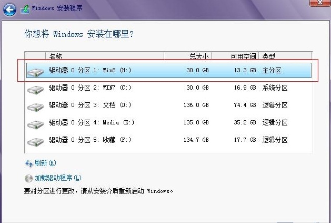
Task: Go back with the blue arrow button
Action: pos(9,9)
